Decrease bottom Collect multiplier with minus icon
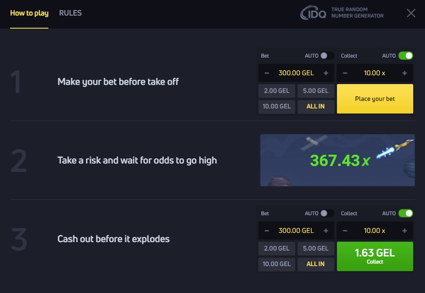Viewport: 425px width, 293px height. (x=345, y=231)
